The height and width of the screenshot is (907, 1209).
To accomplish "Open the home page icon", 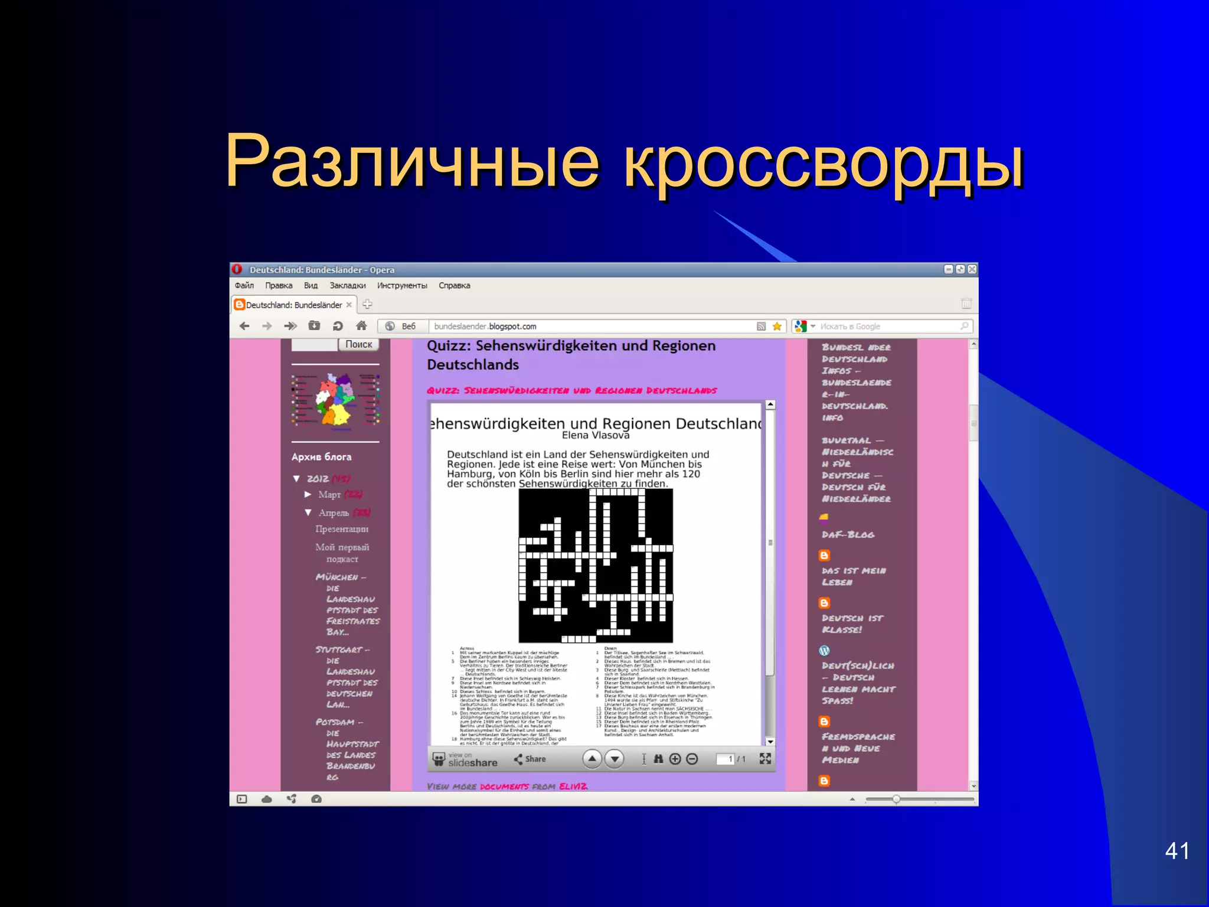I will tap(361, 326).
